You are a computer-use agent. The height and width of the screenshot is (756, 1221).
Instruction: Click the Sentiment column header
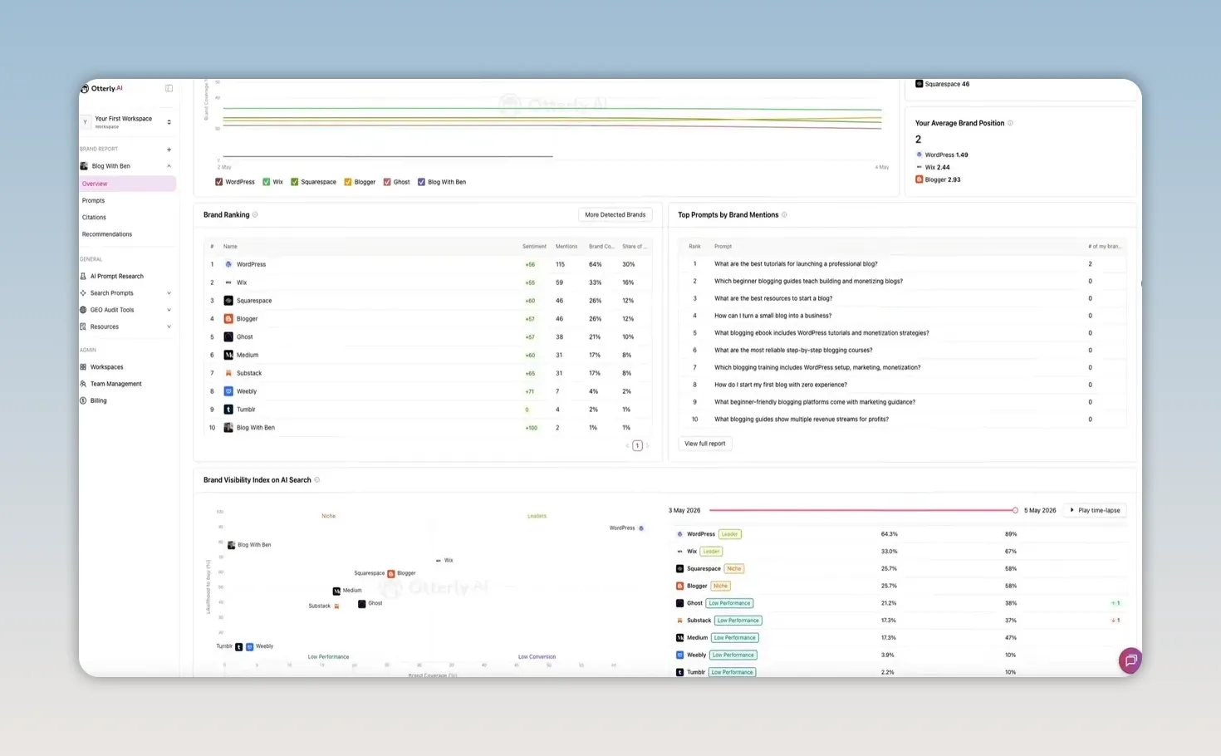(534, 247)
